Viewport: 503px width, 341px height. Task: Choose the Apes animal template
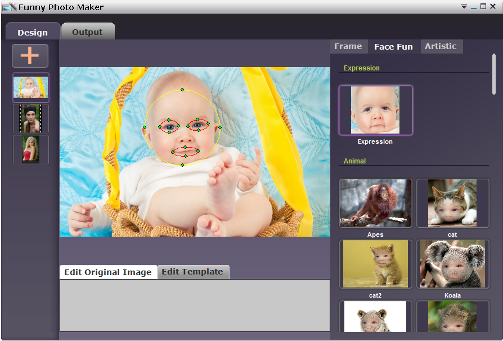coord(376,203)
